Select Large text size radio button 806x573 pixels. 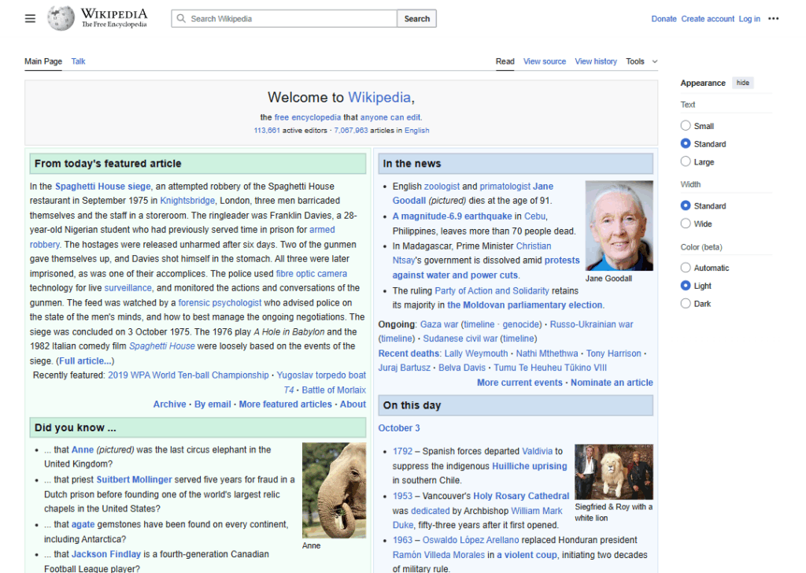[x=686, y=162]
